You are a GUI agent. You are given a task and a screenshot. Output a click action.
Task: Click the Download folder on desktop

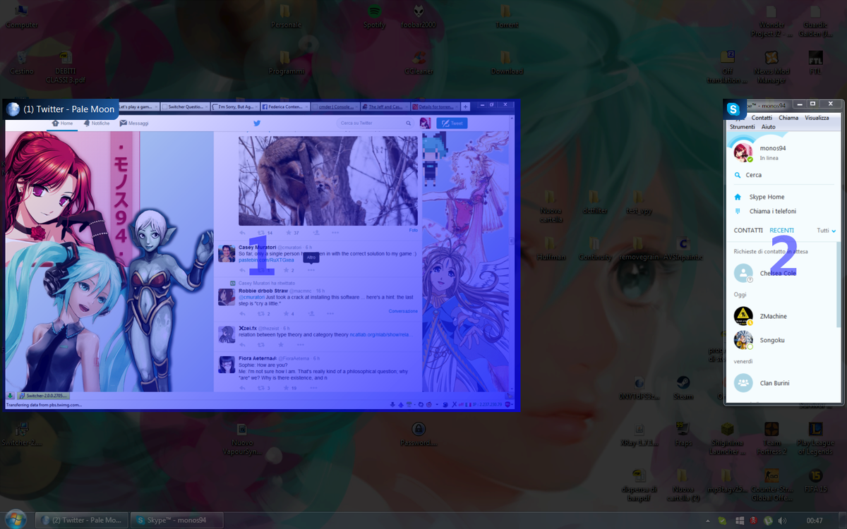505,63
